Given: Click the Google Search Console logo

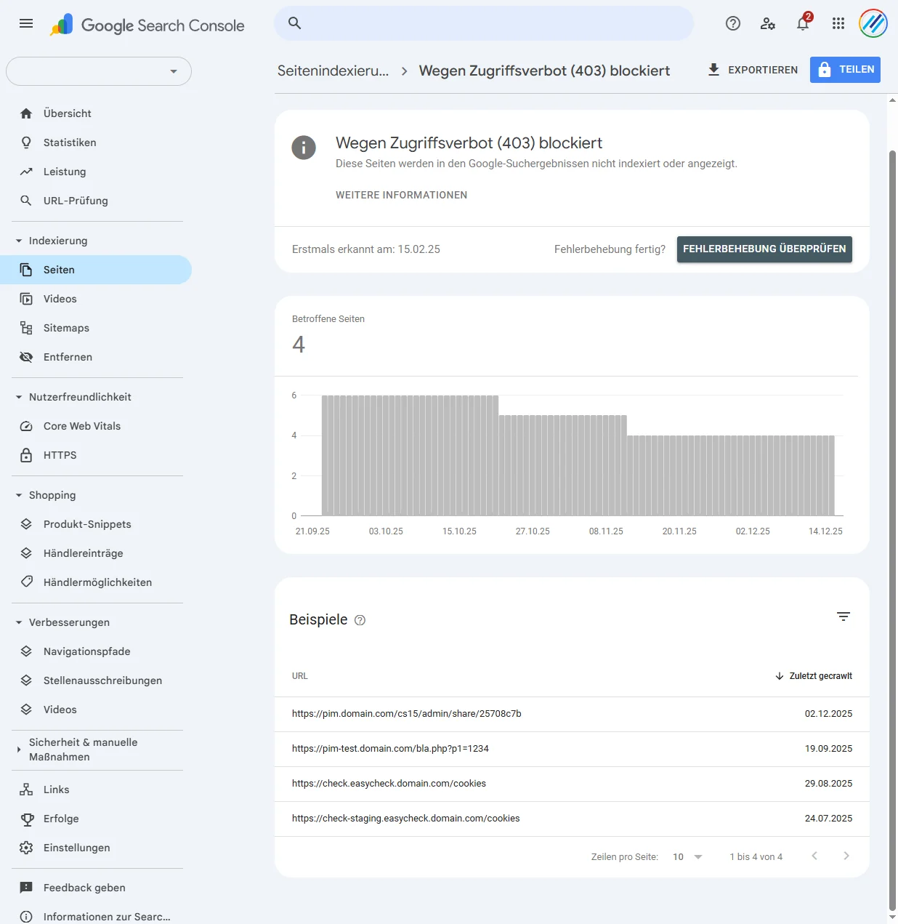Looking at the screenshot, I should pos(147,25).
